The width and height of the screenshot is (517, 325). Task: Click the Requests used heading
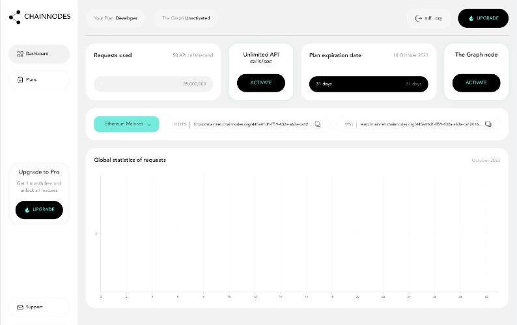113,55
